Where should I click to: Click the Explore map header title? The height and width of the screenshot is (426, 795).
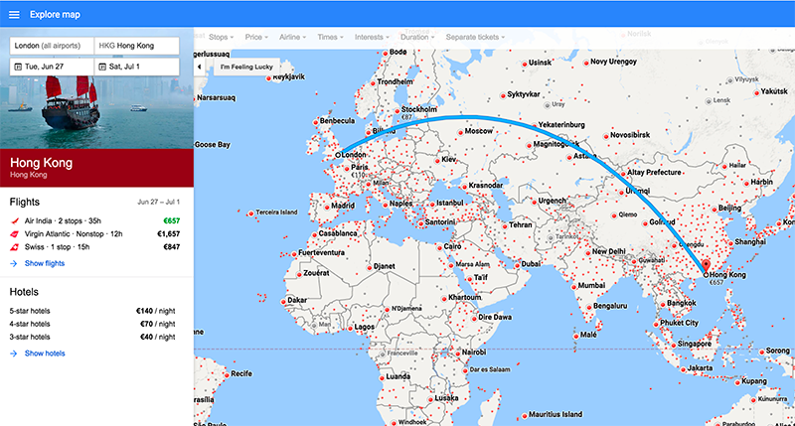click(55, 15)
